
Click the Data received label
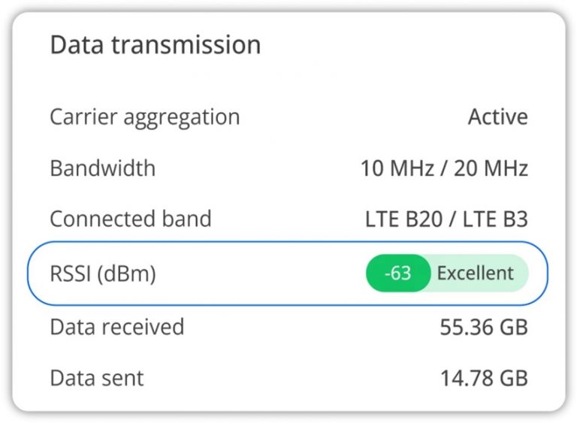(116, 327)
